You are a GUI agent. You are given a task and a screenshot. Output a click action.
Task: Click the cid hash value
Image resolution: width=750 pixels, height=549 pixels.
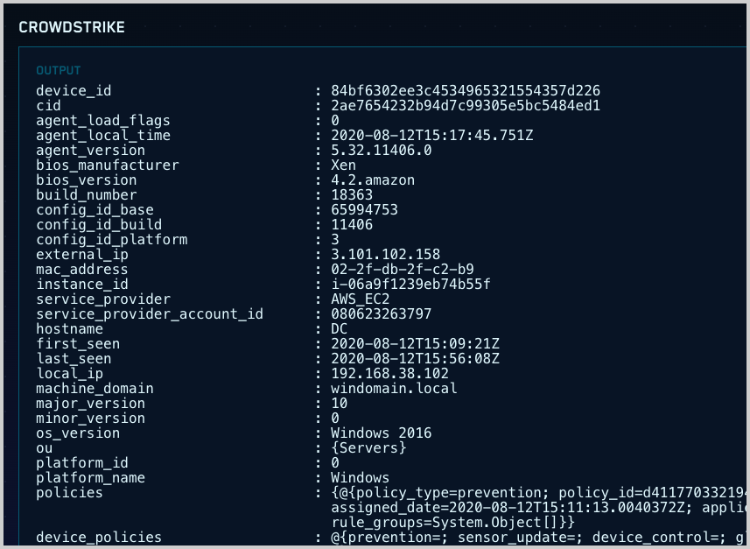[x=465, y=106]
